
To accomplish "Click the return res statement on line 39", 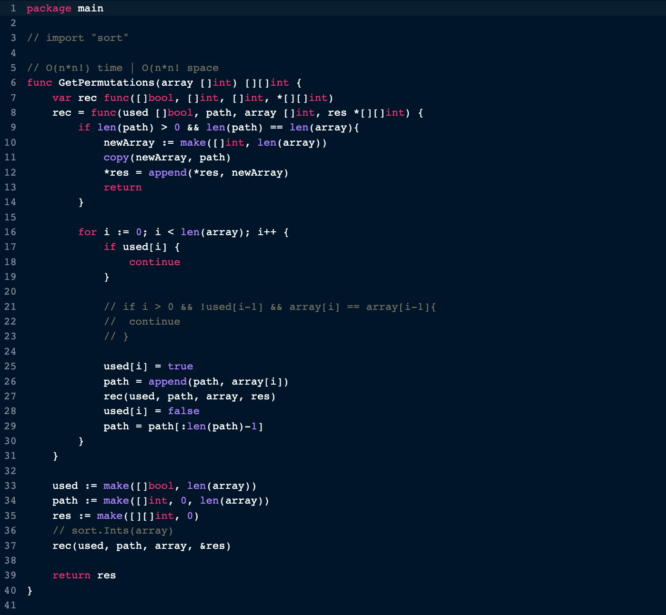I will pyautogui.click(x=84, y=575).
